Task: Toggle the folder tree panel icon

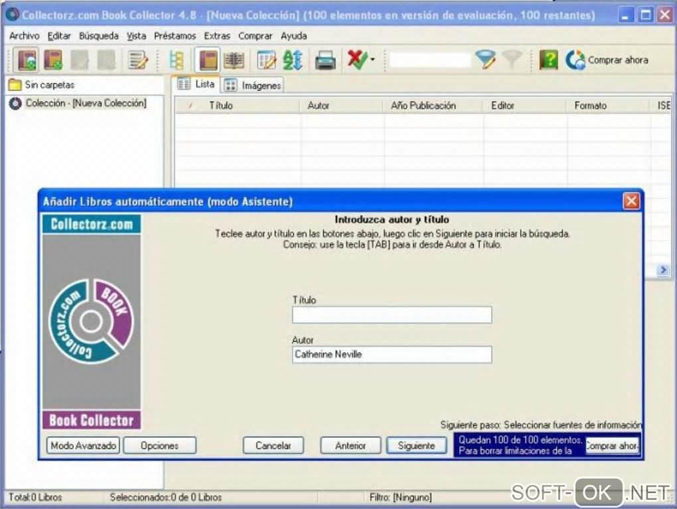Action: 177,60
